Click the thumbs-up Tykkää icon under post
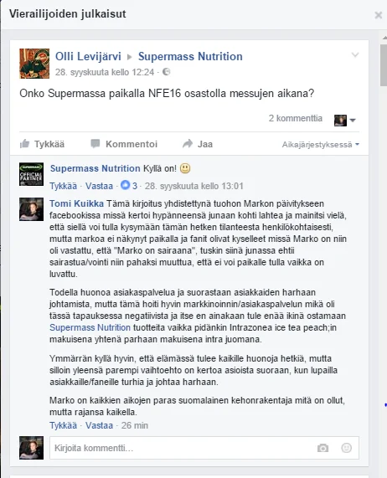Image resolution: width=387 pixels, height=478 pixels. click(24, 144)
